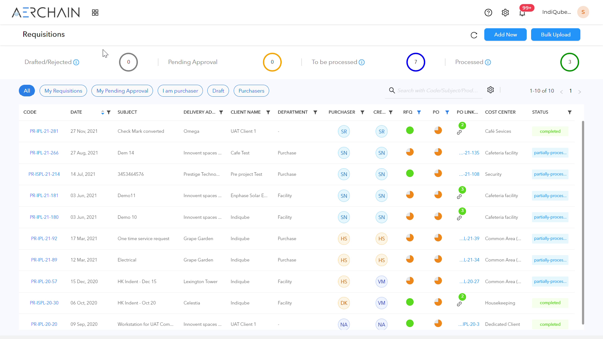Viewport: 603px width, 339px height.
Task: Click the To be processed count circle
Action: coord(416,62)
